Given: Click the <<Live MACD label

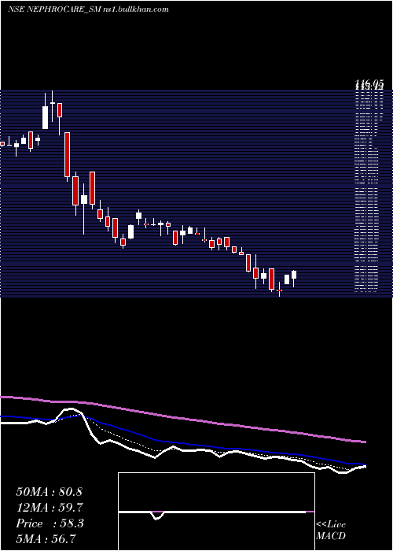Looking at the screenshot, I should click(331, 530).
